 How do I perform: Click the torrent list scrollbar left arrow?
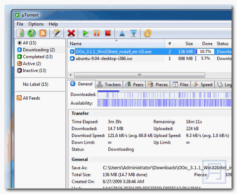pyautogui.click(x=71, y=75)
